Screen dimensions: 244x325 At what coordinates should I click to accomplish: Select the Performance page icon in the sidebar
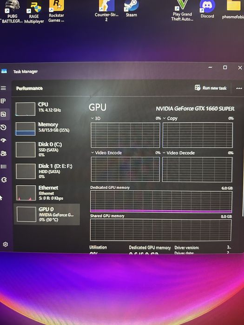coord(4,114)
